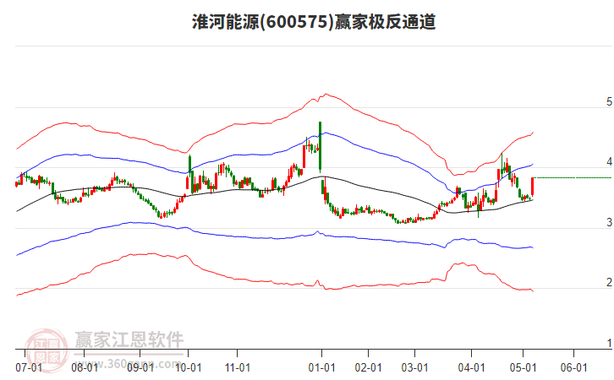The height and width of the screenshot is (380, 614).
Task: Select the 08-01 date label
Action: [85, 368]
